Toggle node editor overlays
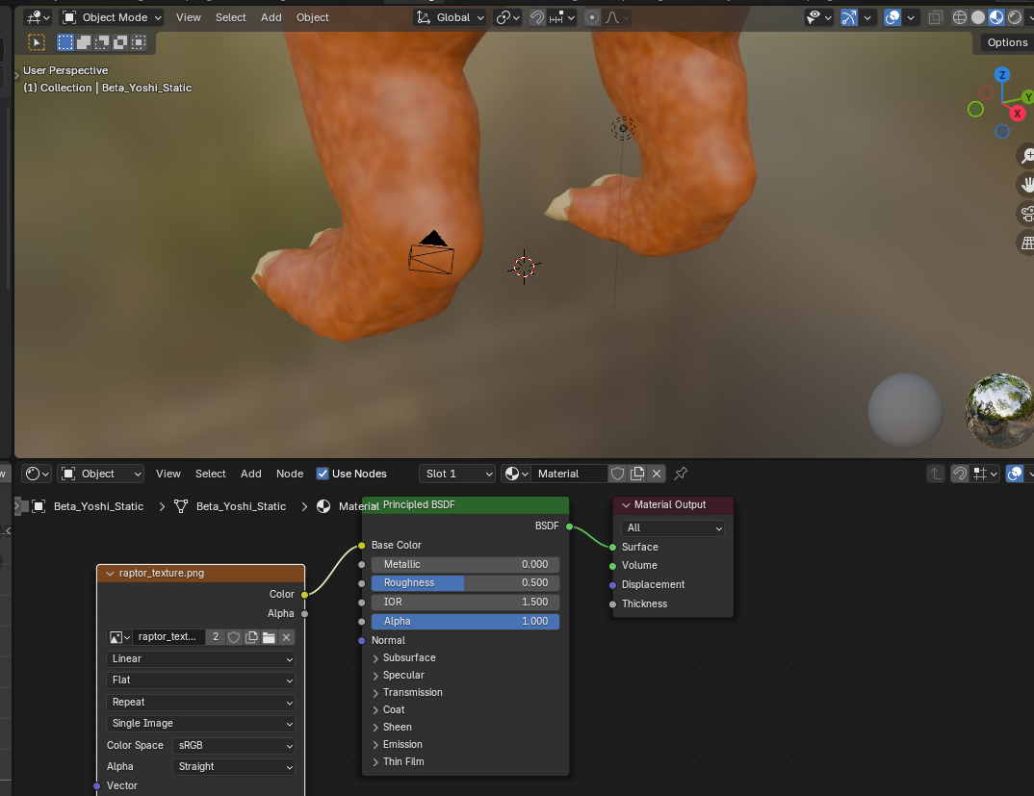The image size is (1034, 796). tap(1015, 474)
